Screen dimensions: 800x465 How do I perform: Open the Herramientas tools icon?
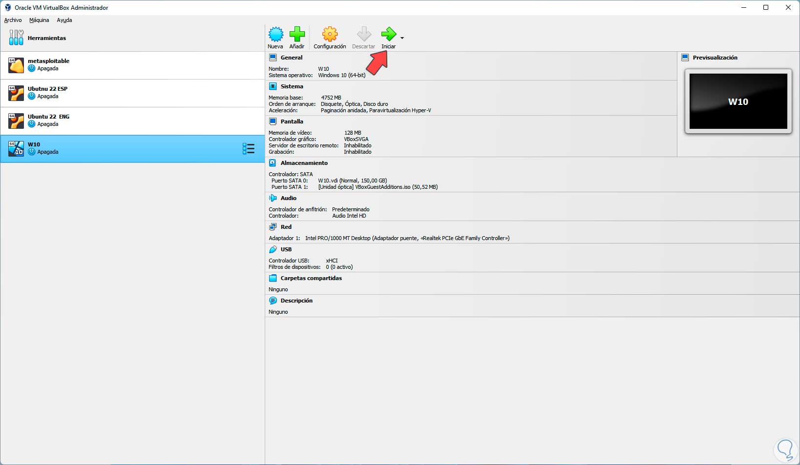[16, 38]
